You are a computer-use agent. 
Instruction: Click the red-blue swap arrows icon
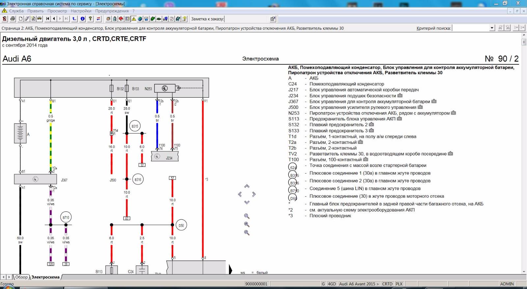coord(98,19)
